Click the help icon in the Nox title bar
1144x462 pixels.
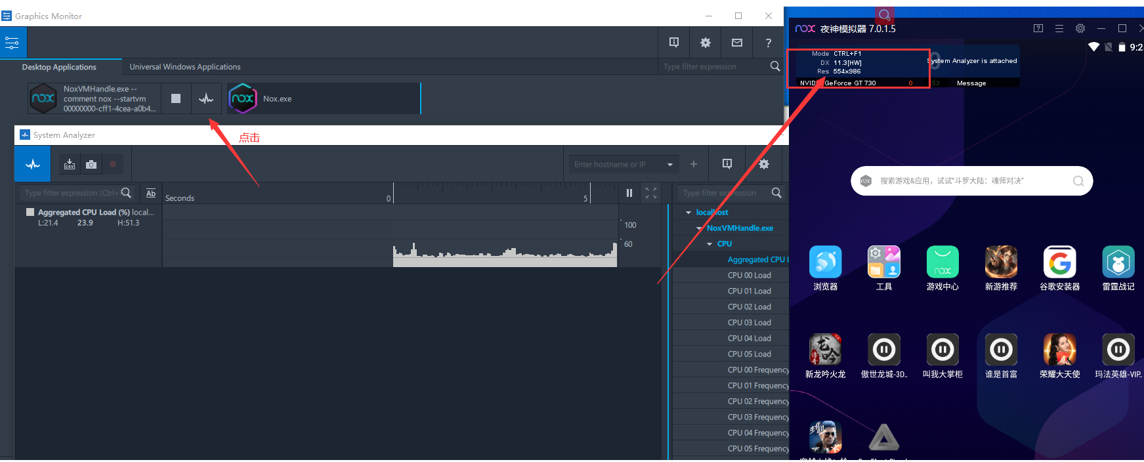[1038, 28]
